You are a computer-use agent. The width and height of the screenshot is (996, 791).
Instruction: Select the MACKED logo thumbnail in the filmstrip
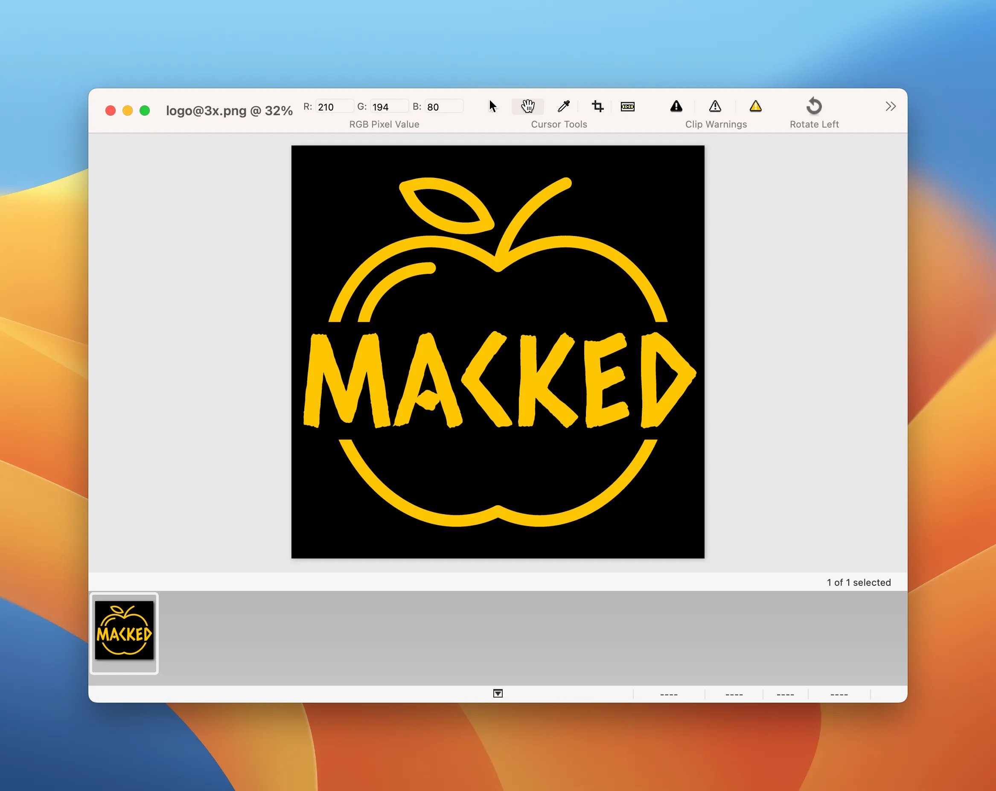124,633
